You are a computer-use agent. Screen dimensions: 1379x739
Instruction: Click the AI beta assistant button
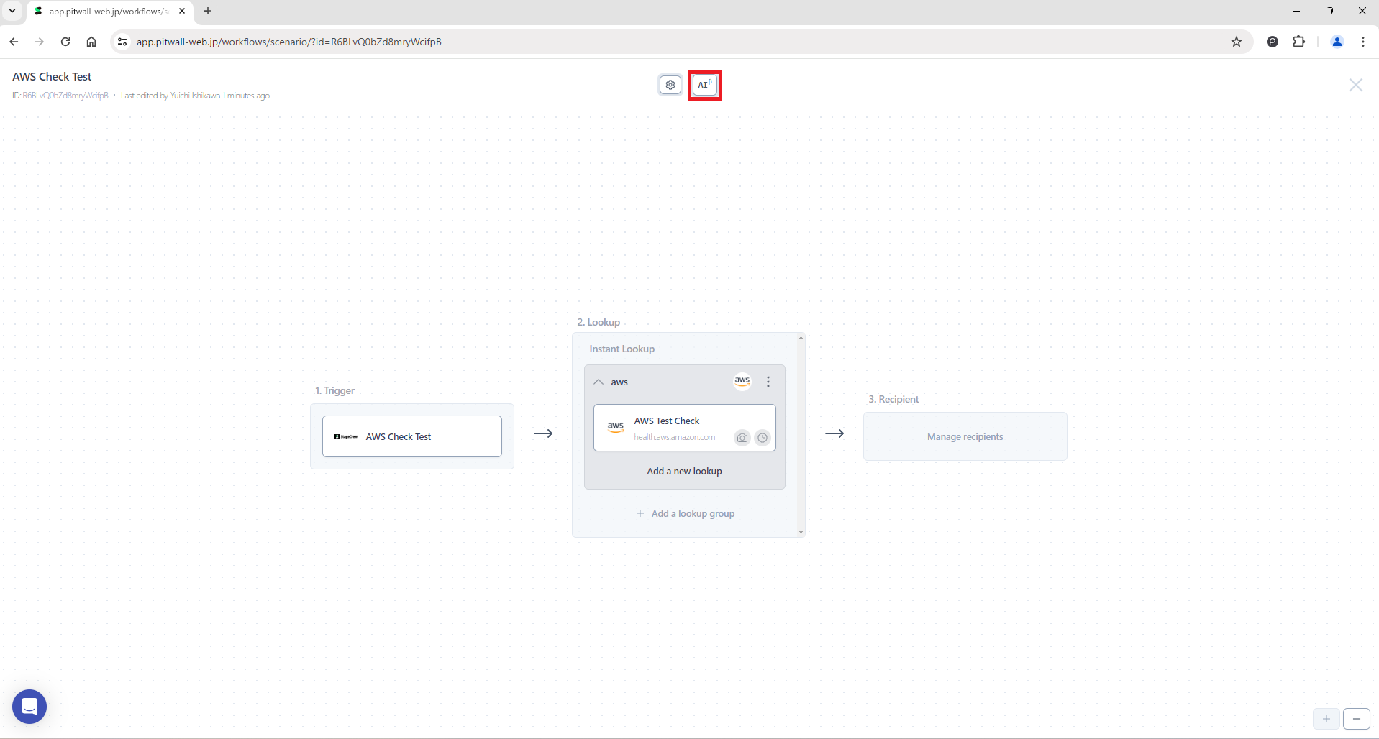click(x=704, y=85)
